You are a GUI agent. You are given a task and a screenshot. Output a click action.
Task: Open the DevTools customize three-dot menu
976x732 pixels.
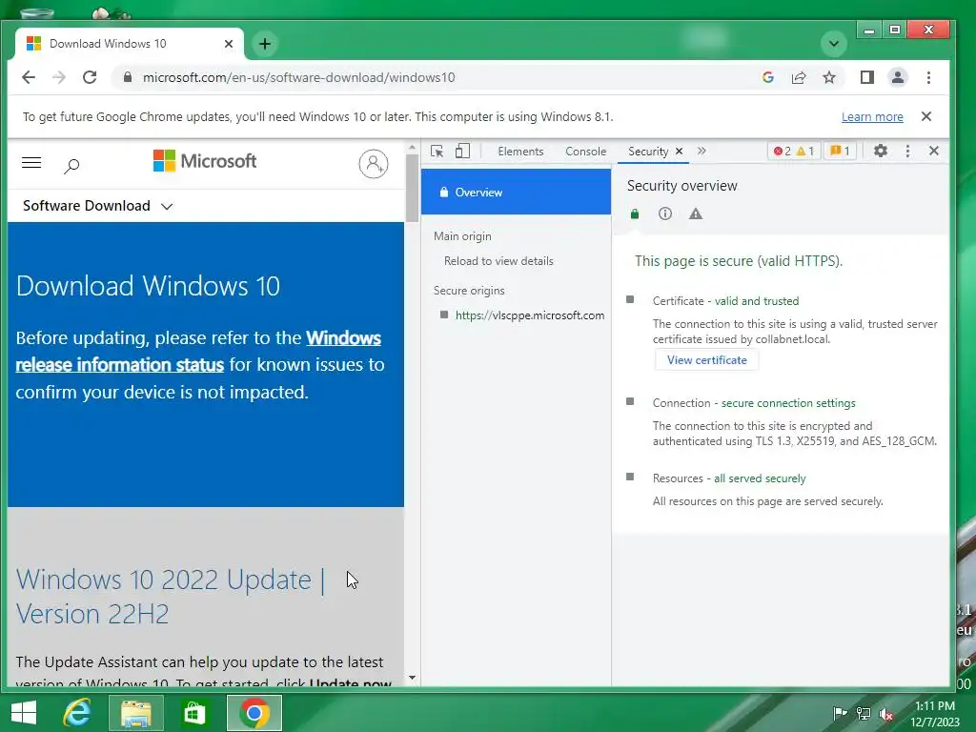click(907, 151)
